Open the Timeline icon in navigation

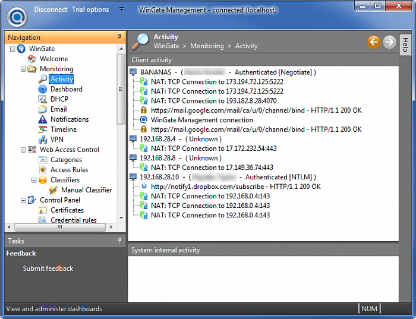point(43,130)
